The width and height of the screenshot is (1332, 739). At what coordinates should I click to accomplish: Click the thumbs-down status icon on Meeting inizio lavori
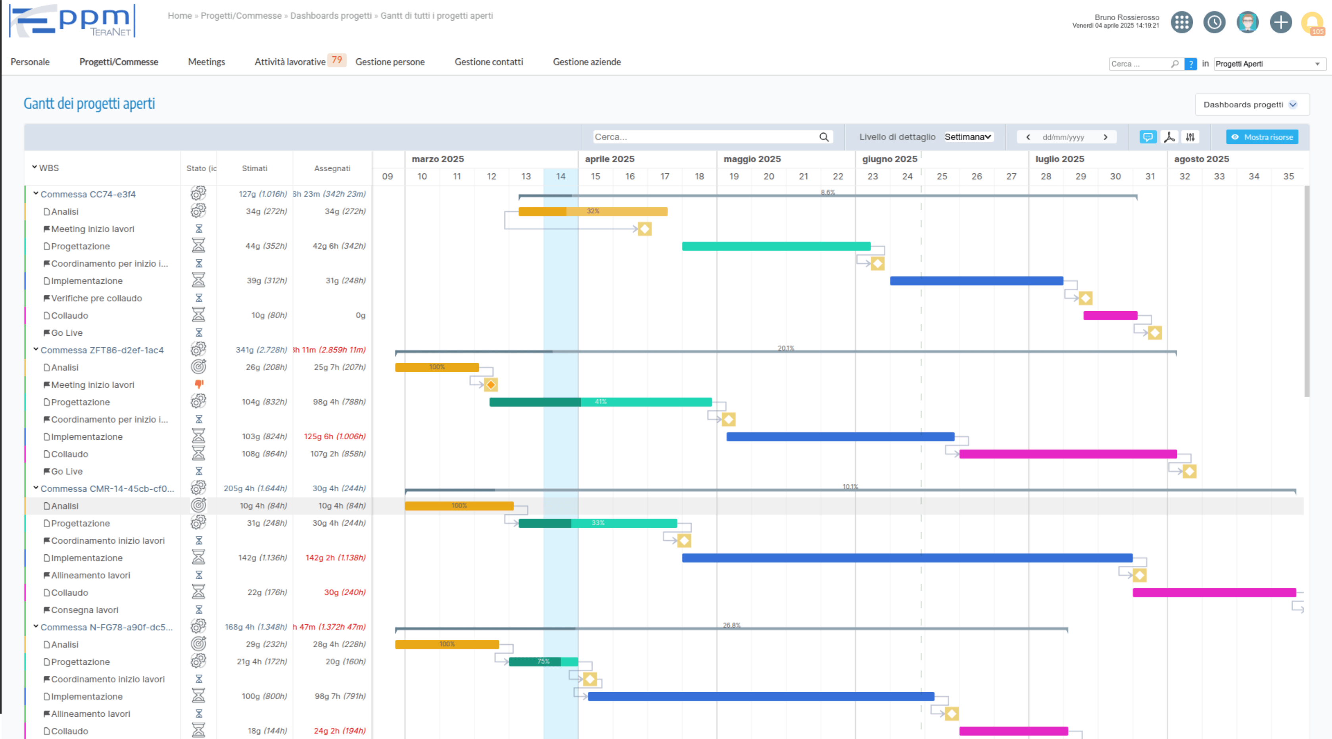click(x=199, y=385)
